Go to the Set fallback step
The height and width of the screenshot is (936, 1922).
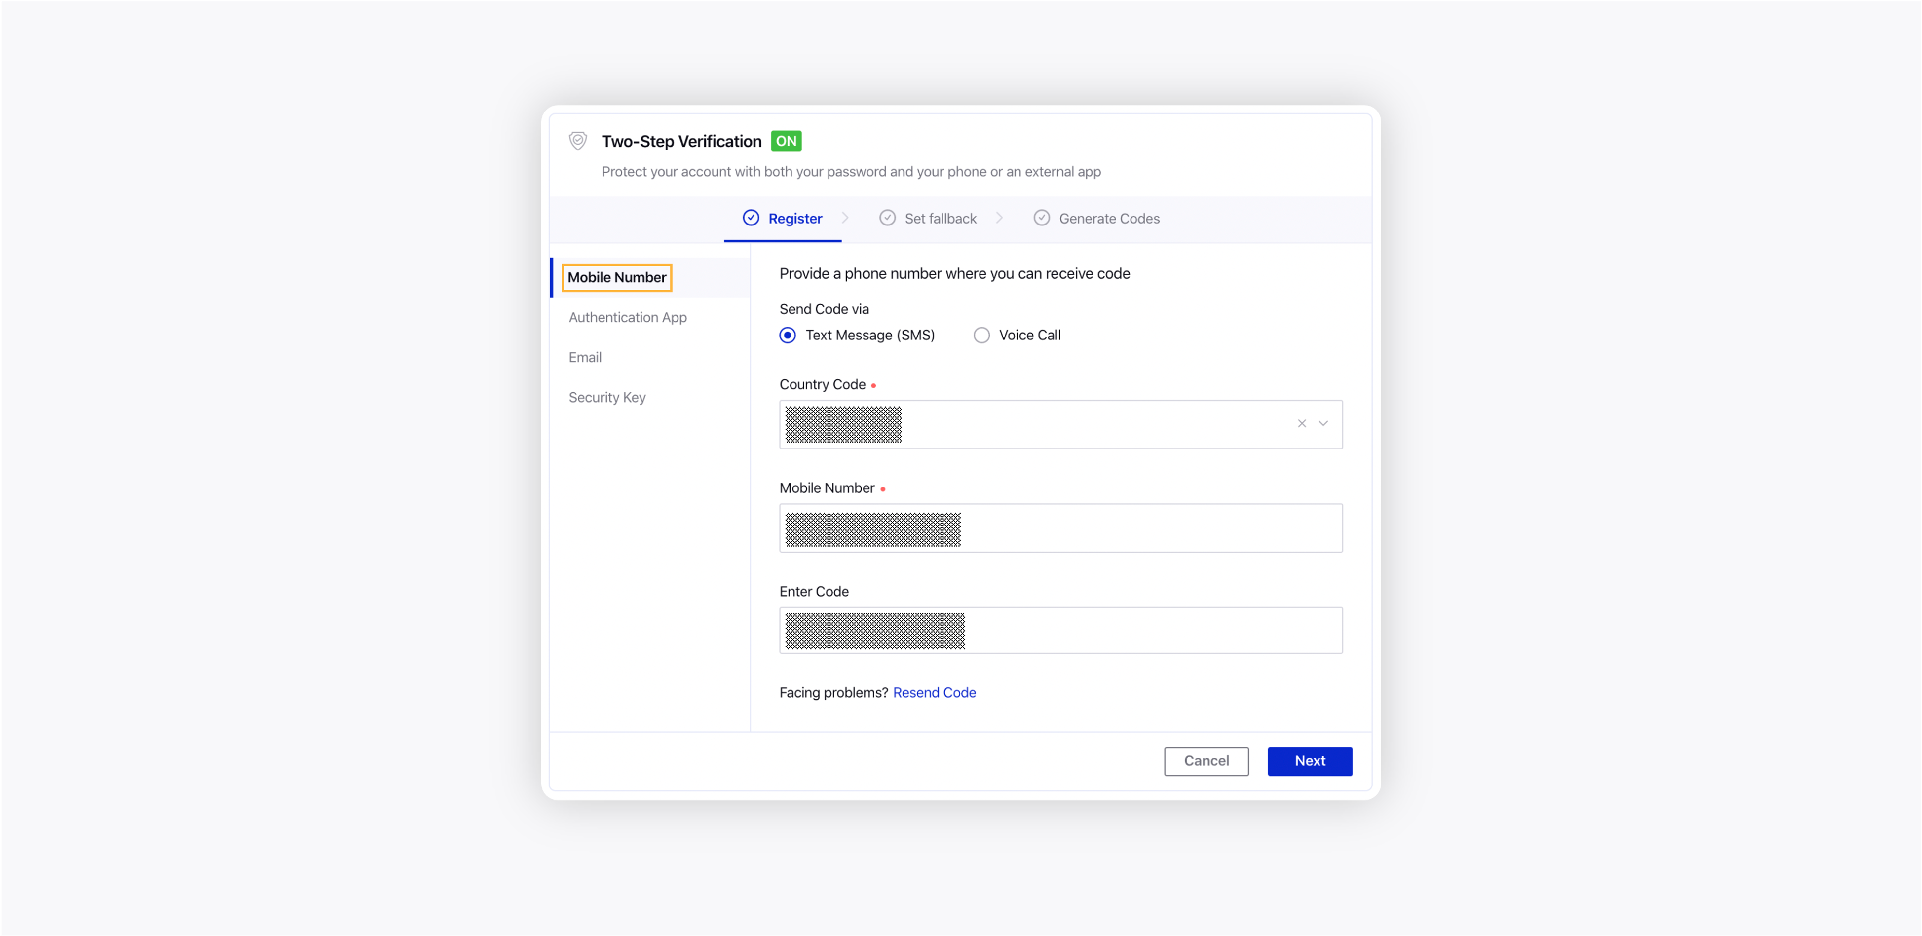pyautogui.click(x=928, y=219)
